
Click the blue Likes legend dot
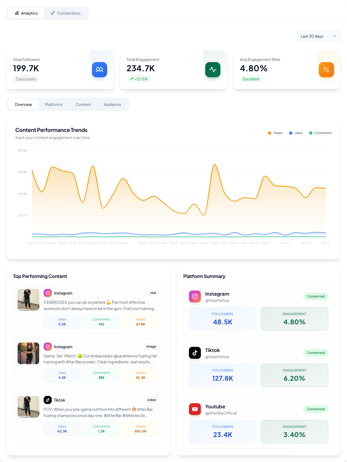[x=291, y=133]
